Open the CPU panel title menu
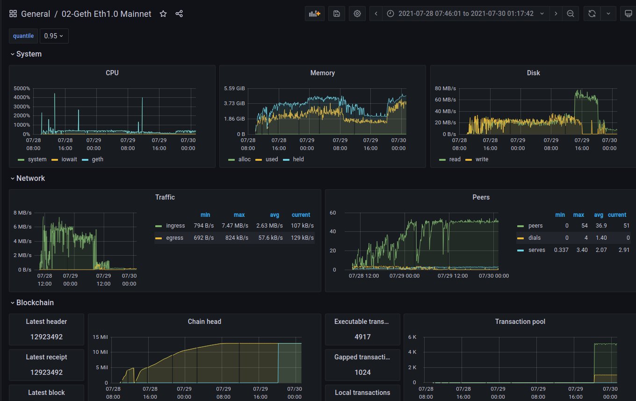This screenshot has height=401, width=636. [x=112, y=73]
